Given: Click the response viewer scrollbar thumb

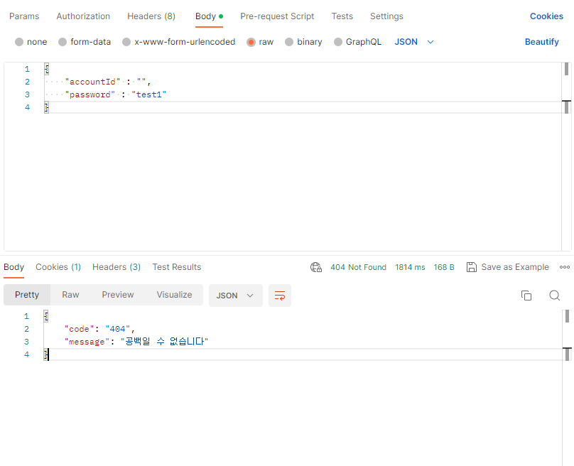Looking at the screenshot, I should 567,316.
